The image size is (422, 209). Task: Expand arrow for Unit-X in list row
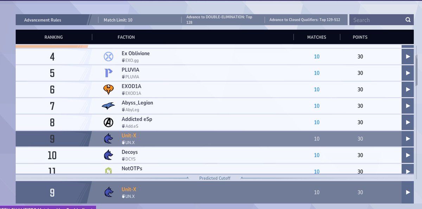click(408, 139)
